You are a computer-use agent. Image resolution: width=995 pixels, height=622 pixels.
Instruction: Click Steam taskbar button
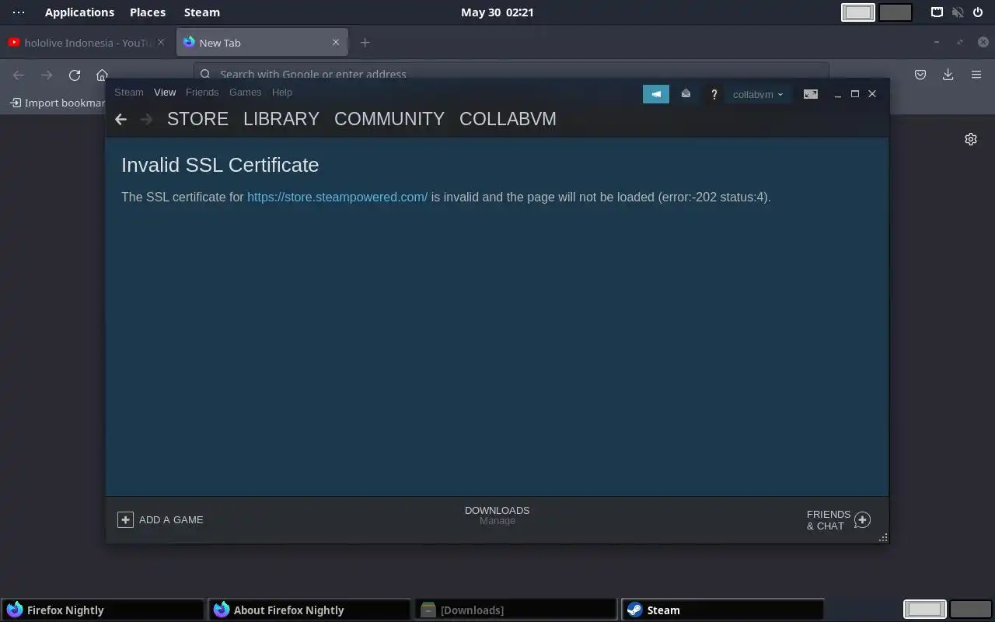click(x=722, y=610)
